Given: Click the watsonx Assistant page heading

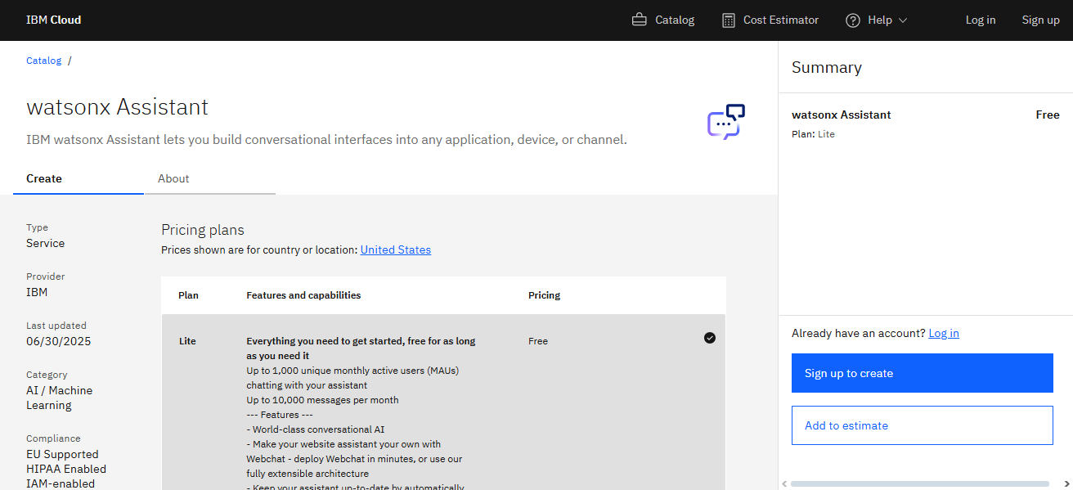Looking at the screenshot, I should (x=118, y=107).
